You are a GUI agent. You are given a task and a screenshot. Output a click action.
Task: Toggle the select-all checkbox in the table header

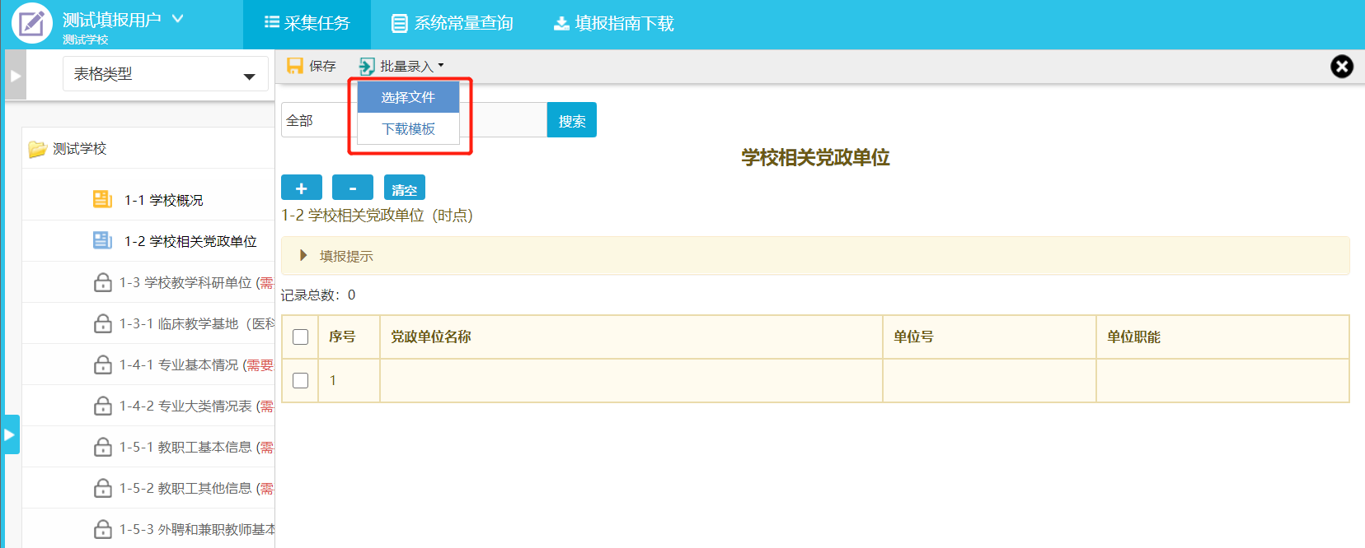coord(301,337)
